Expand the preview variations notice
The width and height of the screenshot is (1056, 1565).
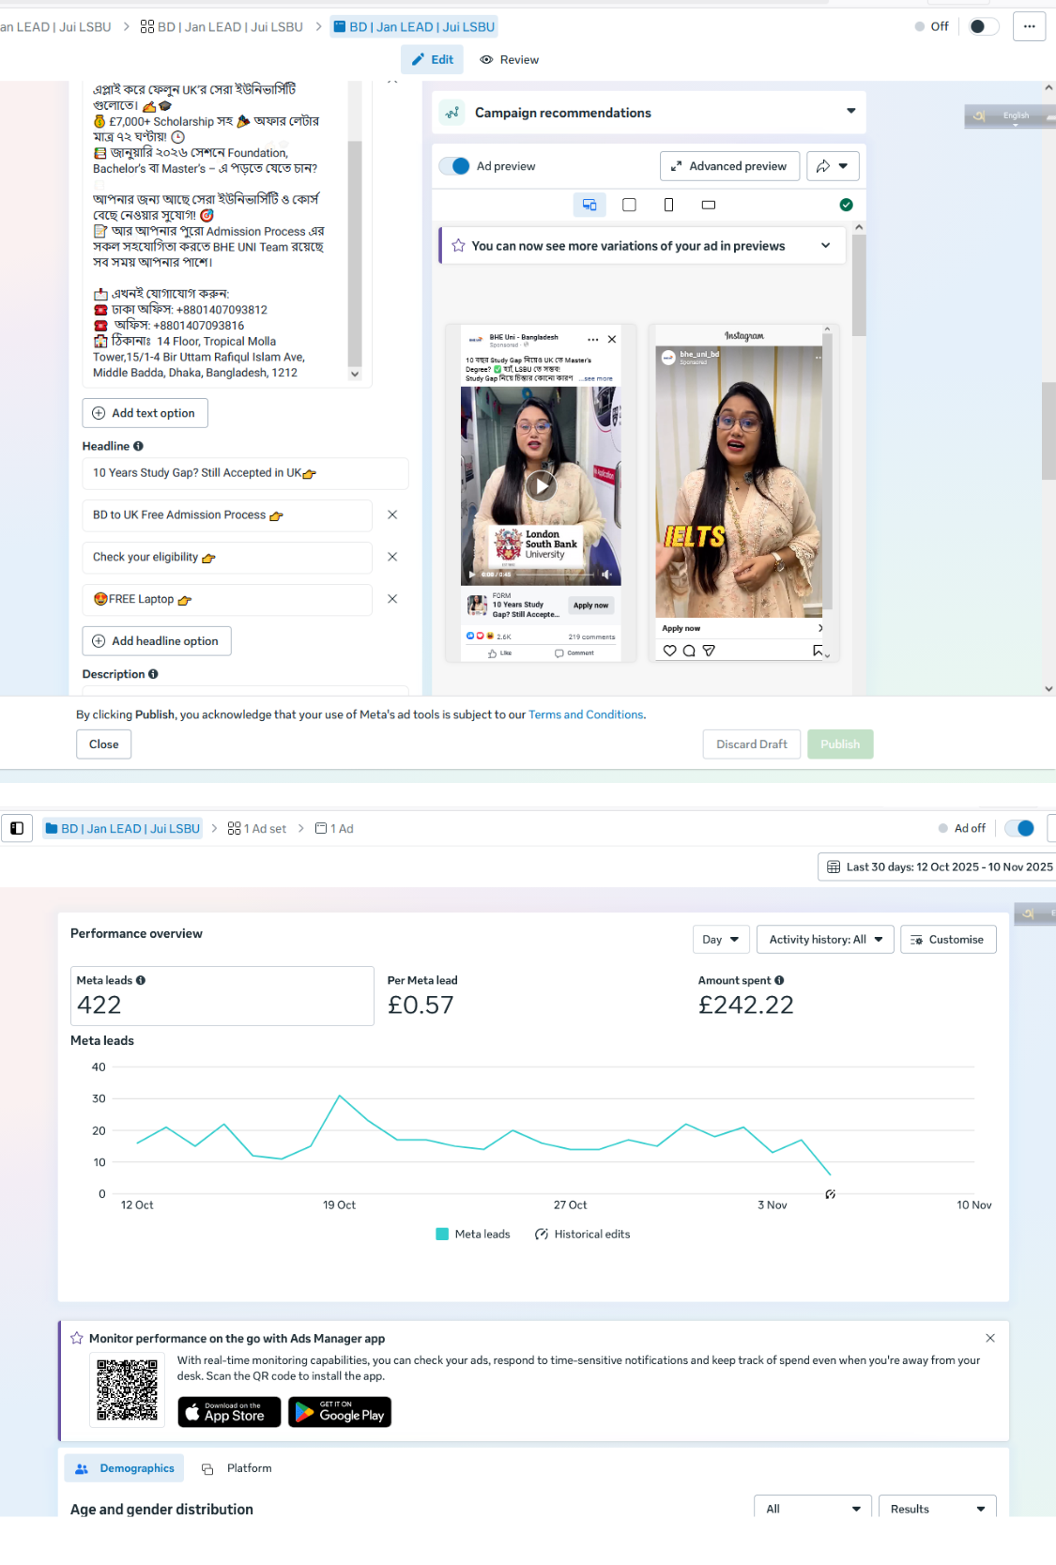tap(825, 245)
